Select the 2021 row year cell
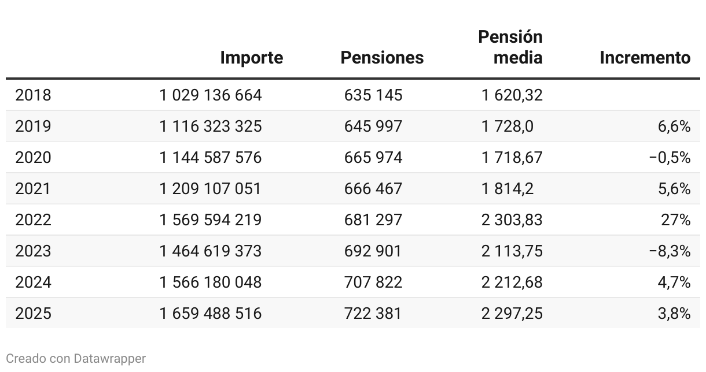 (33, 188)
